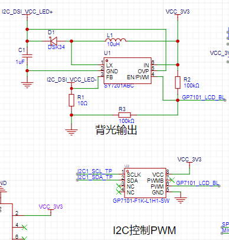Viewport: 229px width, 240px height.
Task: Select the C1 1uF capacitor symbol
Action: [x=27, y=56]
